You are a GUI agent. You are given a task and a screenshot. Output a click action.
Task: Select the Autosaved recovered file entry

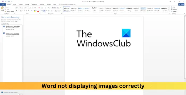pyautogui.click(x=12, y=28)
